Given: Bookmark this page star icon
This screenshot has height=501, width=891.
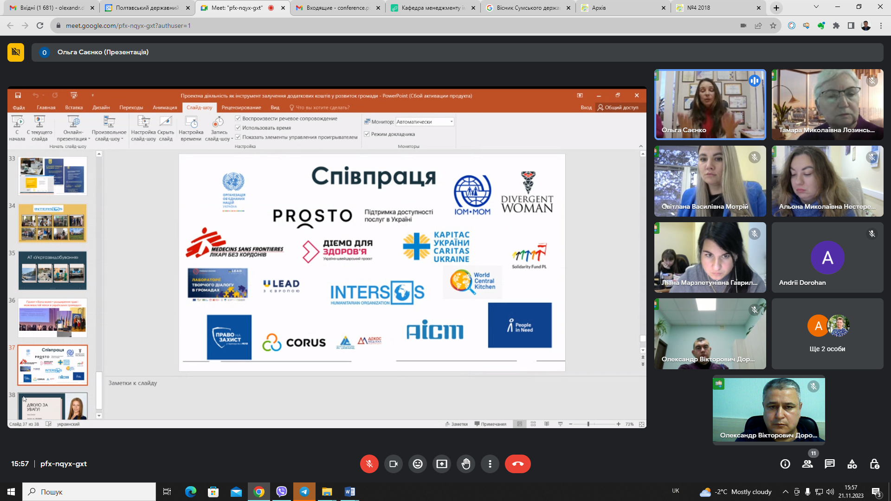Looking at the screenshot, I should point(773,26).
